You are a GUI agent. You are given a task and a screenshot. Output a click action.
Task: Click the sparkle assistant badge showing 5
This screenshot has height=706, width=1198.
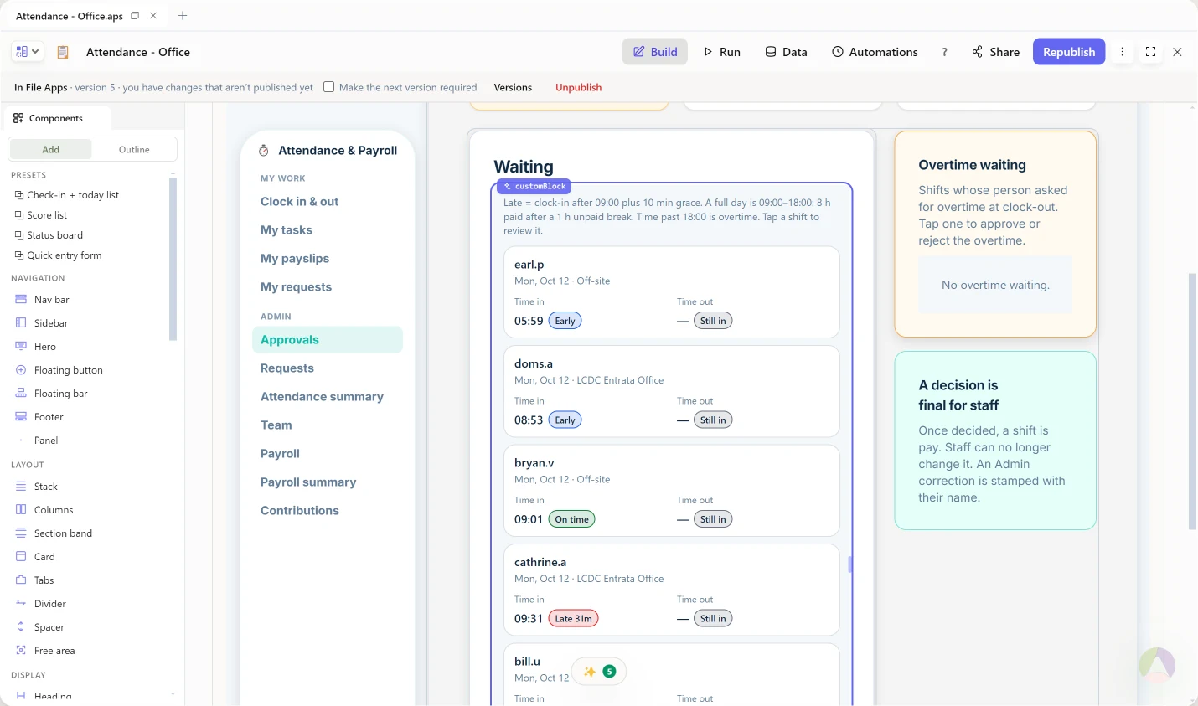(599, 672)
